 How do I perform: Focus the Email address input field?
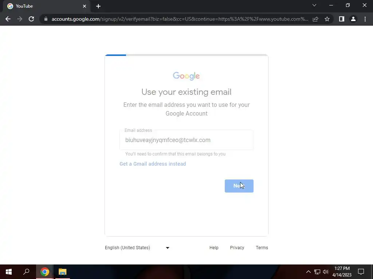[x=186, y=140]
